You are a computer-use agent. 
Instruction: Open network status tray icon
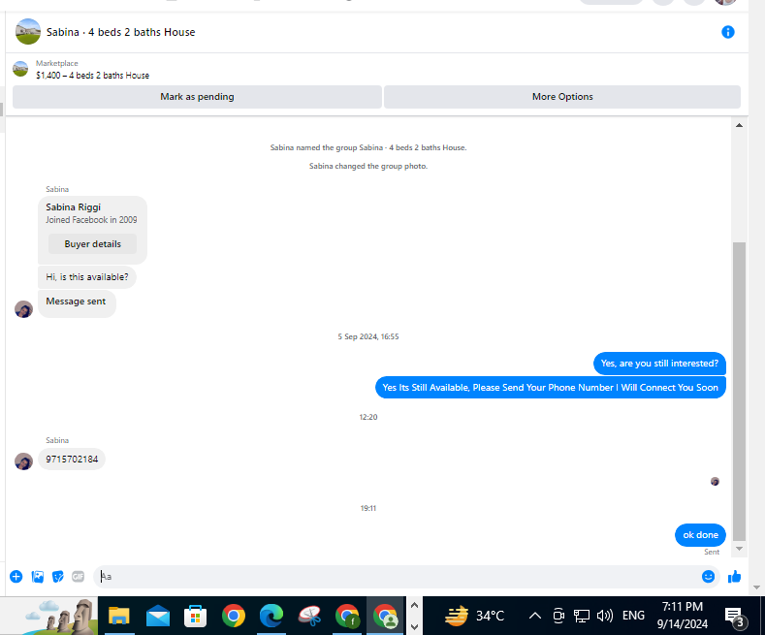pos(581,616)
